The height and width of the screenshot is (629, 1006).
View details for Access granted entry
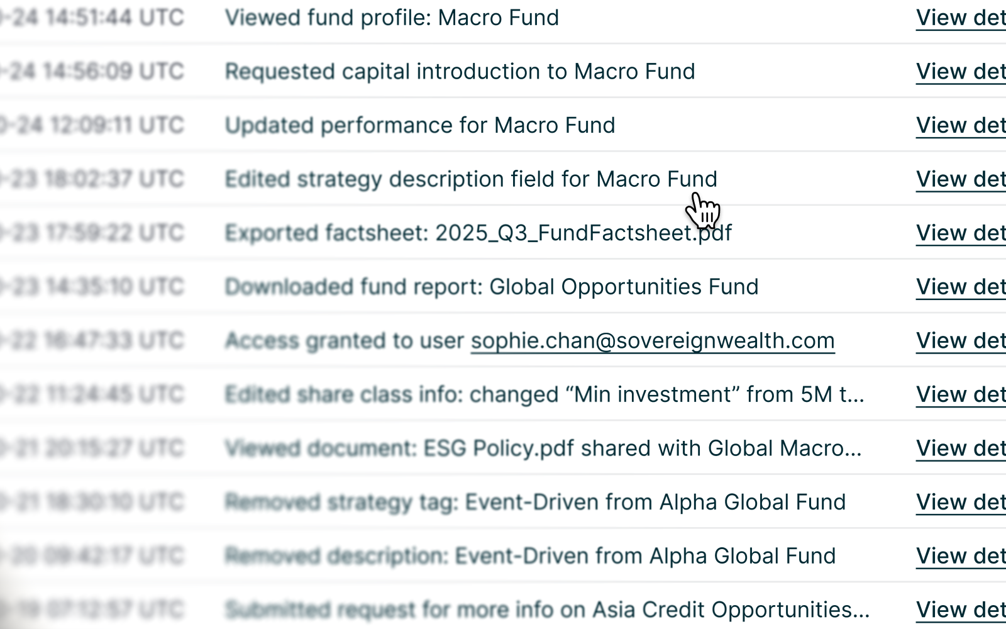pyautogui.click(x=961, y=341)
